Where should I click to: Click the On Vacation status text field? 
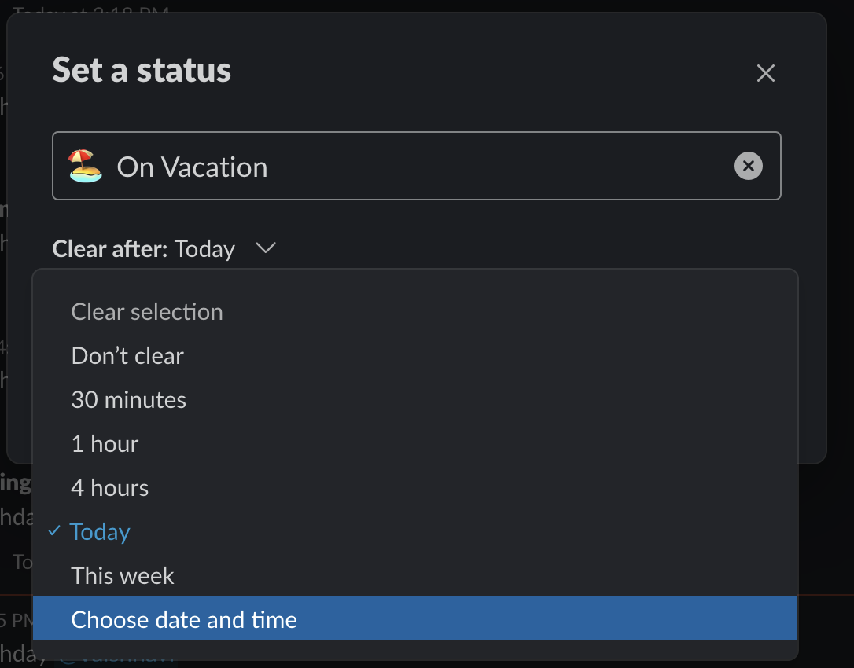point(417,166)
